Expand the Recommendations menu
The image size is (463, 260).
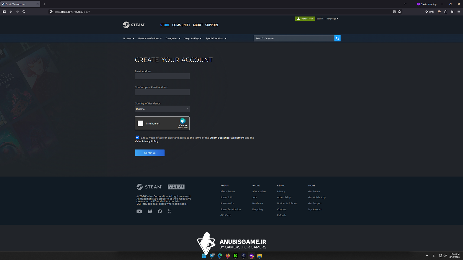point(150,38)
